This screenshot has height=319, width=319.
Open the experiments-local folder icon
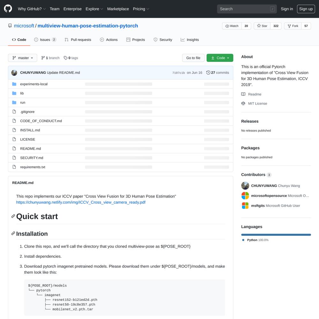tap(14, 84)
